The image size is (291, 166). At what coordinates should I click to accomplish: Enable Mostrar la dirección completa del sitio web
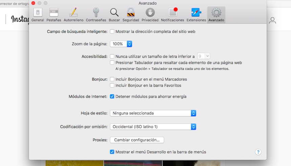112,31
